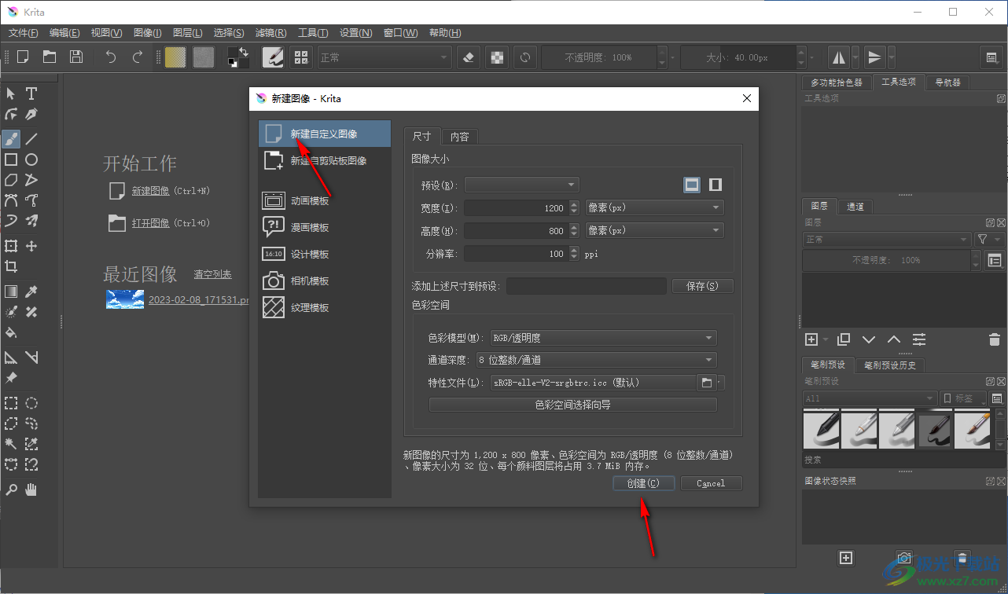1008x594 pixels.
Task: Open blending mode 正常 dropdown in toolbar
Action: (384, 57)
